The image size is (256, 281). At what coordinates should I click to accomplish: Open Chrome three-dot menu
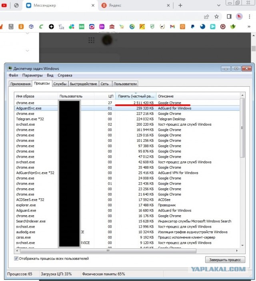[x=249, y=17]
